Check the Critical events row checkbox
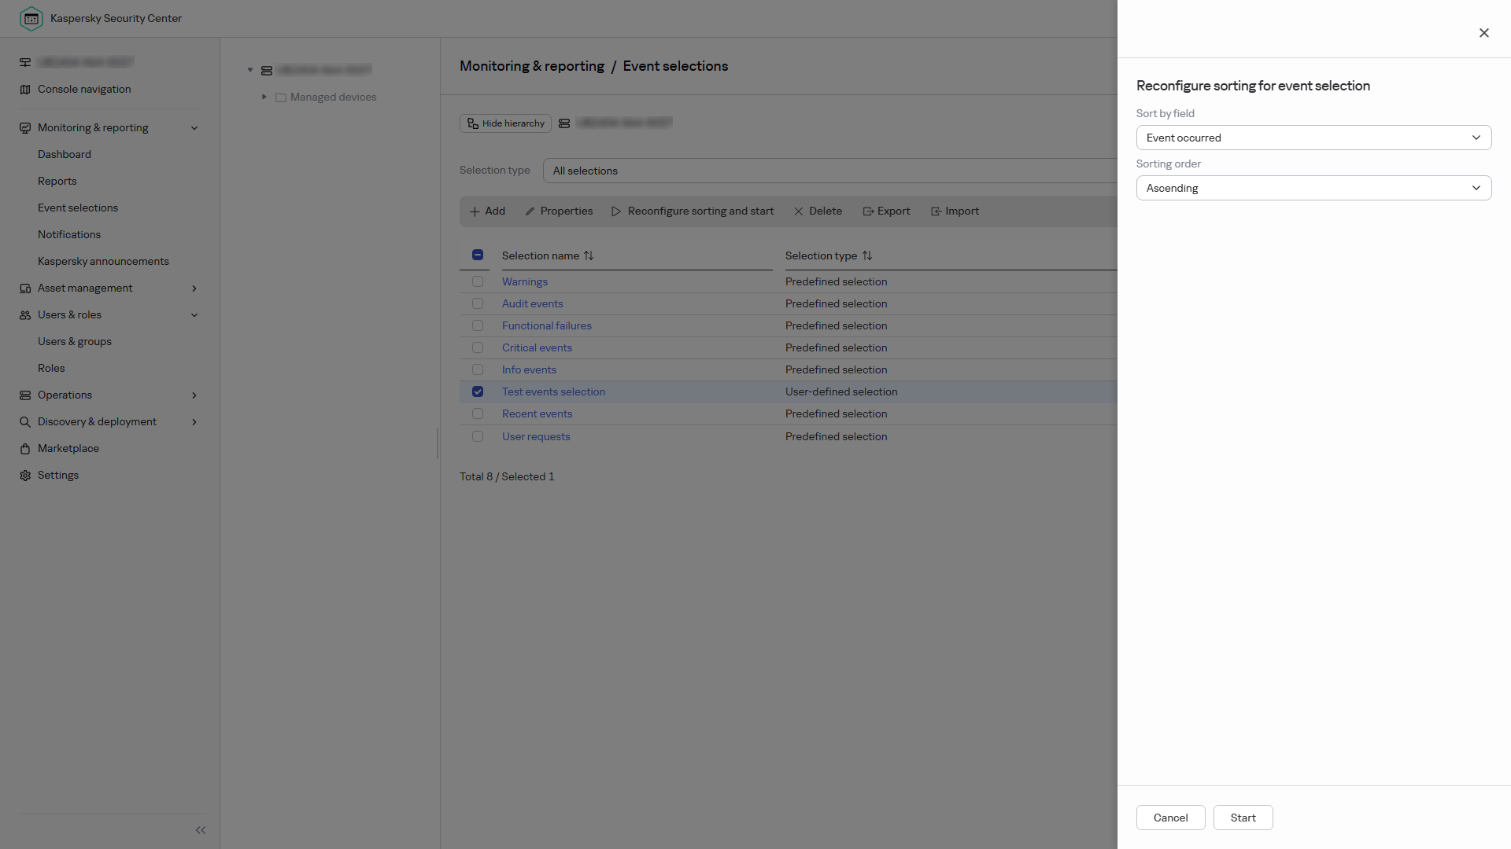Image resolution: width=1511 pixels, height=849 pixels. click(478, 347)
